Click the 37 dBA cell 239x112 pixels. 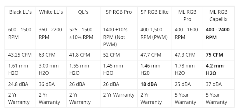(218, 84)
